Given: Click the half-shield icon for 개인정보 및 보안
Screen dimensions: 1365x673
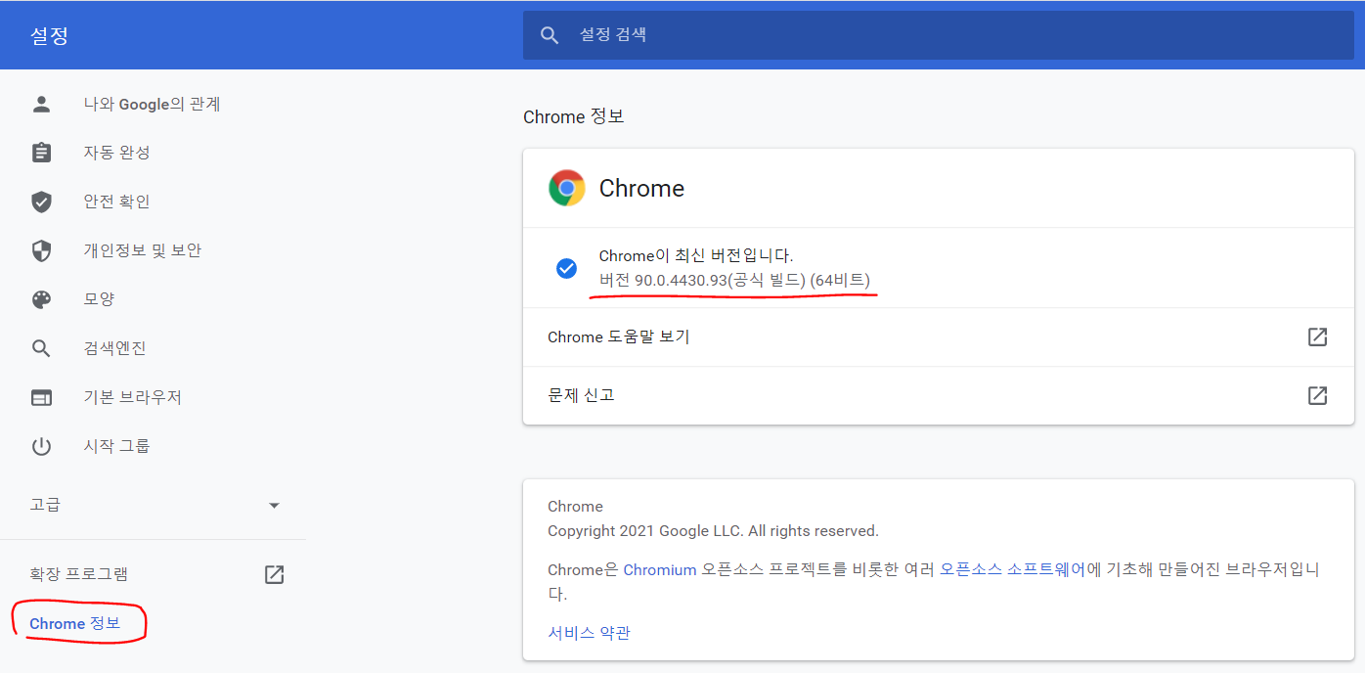Looking at the screenshot, I should (x=41, y=250).
